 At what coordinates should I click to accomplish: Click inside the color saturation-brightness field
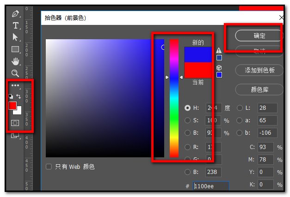pyautogui.click(x=105, y=98)
